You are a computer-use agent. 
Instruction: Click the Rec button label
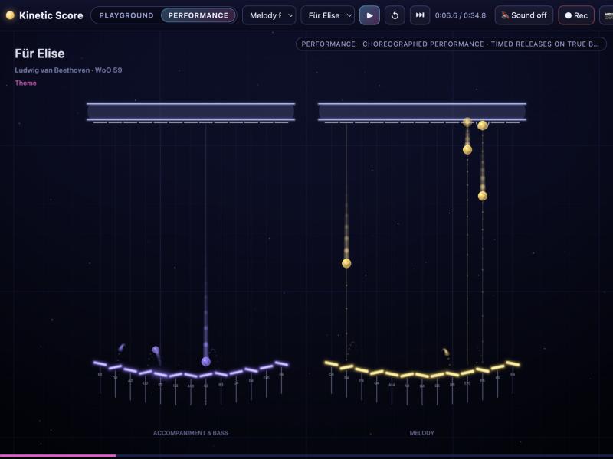pos(581,15)
